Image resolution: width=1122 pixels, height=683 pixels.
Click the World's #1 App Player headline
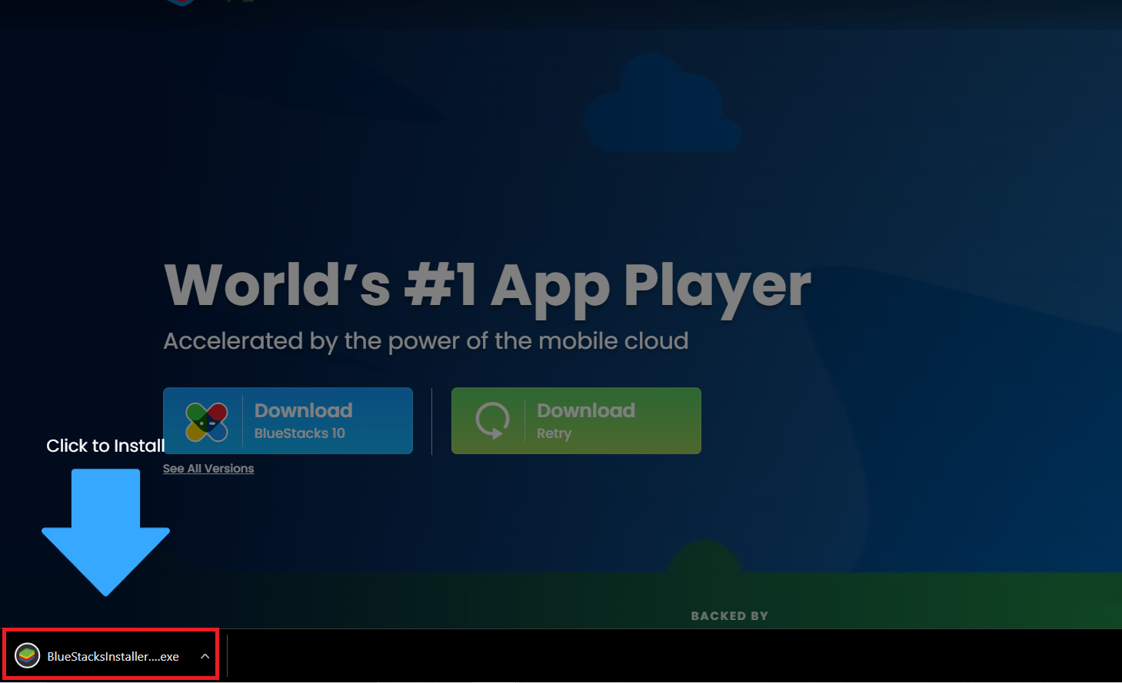[x=486, y=285]
